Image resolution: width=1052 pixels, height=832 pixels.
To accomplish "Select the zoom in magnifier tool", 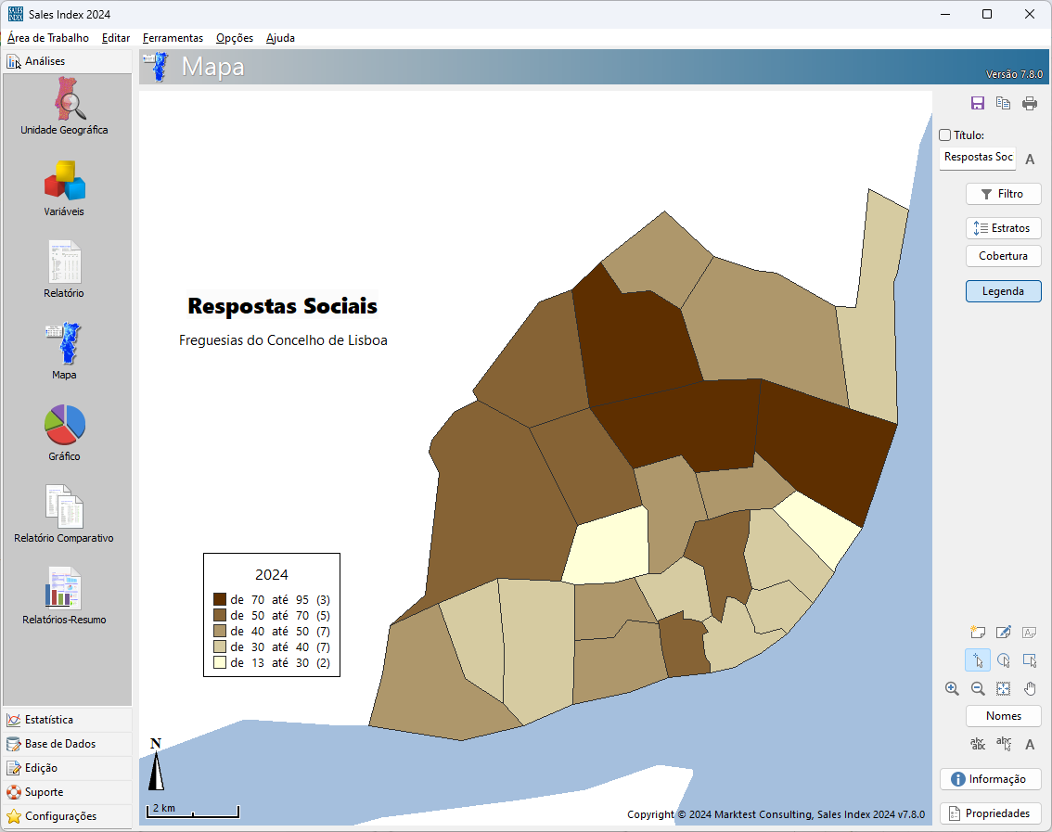I will [952, 688].
